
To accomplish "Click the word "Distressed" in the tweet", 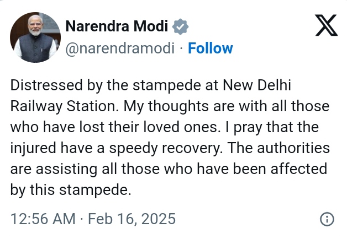I will (46, 86).
